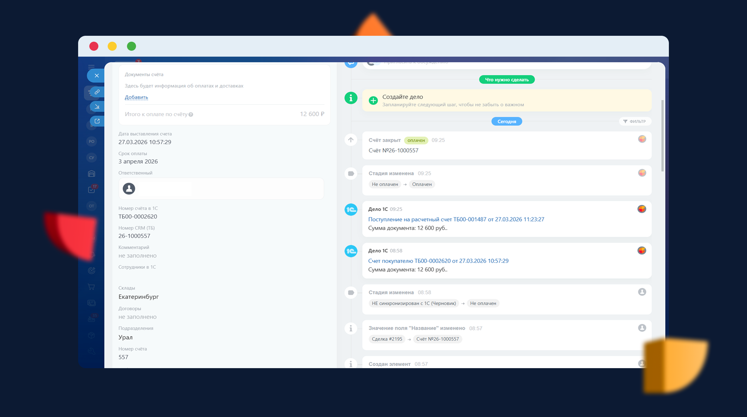Click Добавить link in invoice documents

coord(136,97)
